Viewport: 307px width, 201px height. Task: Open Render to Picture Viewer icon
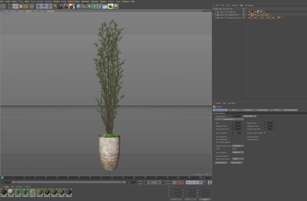coord(67,6)
